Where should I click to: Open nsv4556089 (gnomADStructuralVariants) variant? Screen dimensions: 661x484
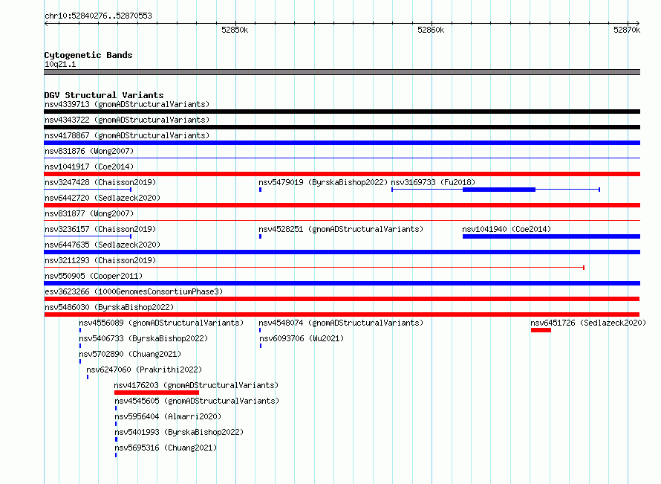[x=161, y=323]
